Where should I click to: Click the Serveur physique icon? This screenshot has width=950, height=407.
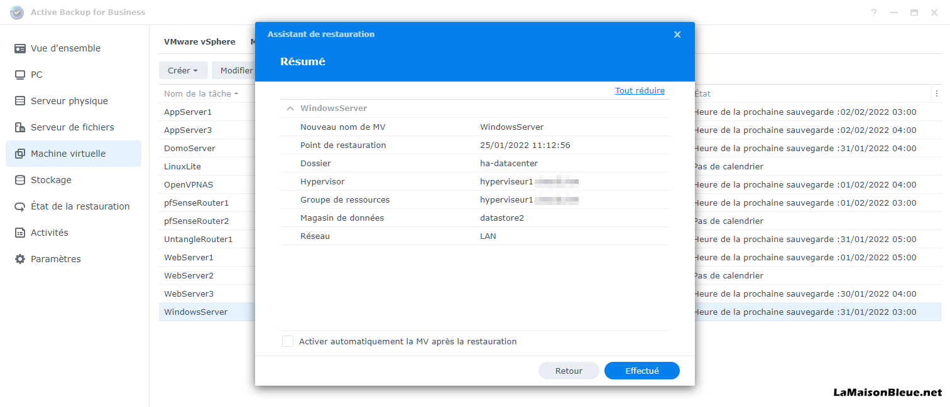[x=20, y=101]
